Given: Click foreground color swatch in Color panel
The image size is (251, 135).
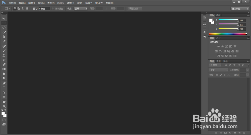Looking at the screenshot, I should click(211, 21).
